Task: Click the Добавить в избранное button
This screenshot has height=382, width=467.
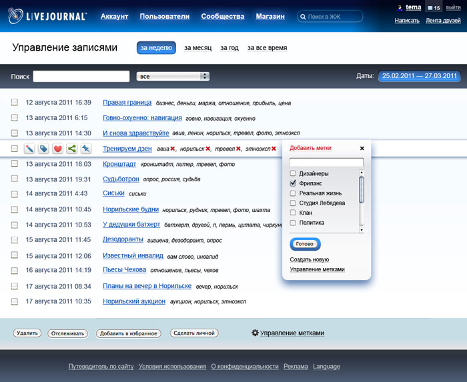Action: [128, 333]
